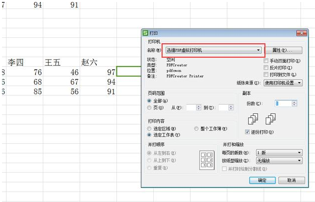Click the 到 page stepper arrows

(231, 107)
